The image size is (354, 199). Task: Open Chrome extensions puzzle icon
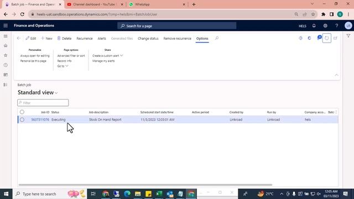click(x=323, y=14)
